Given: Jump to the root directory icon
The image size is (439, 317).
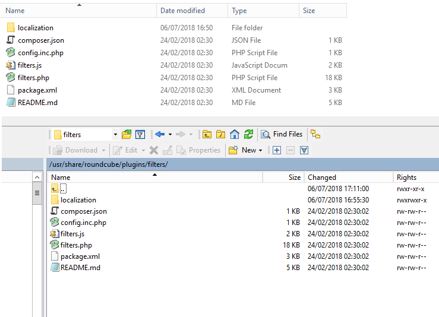Looking at the screenshot, I should pos(221,134).
